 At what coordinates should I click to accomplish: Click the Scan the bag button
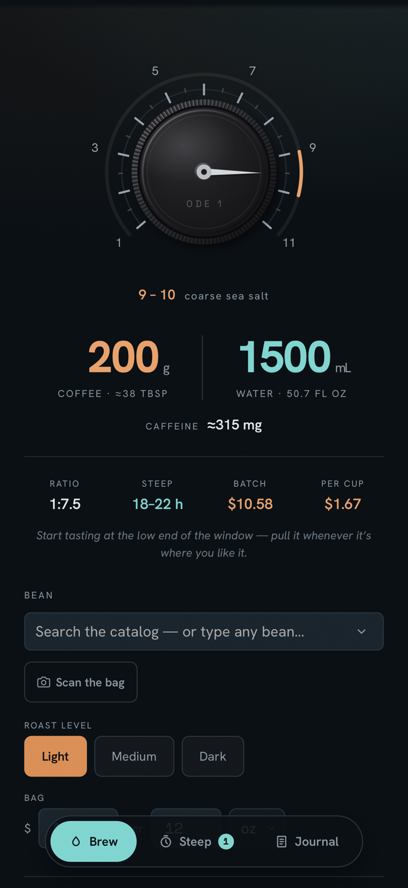pyautogui.click(x=81, y=682)
